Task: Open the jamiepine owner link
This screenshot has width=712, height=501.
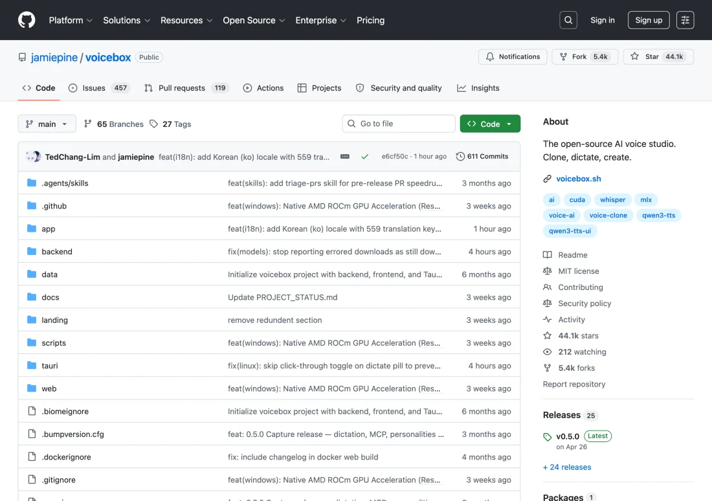Action: click(x=54, y=57)
